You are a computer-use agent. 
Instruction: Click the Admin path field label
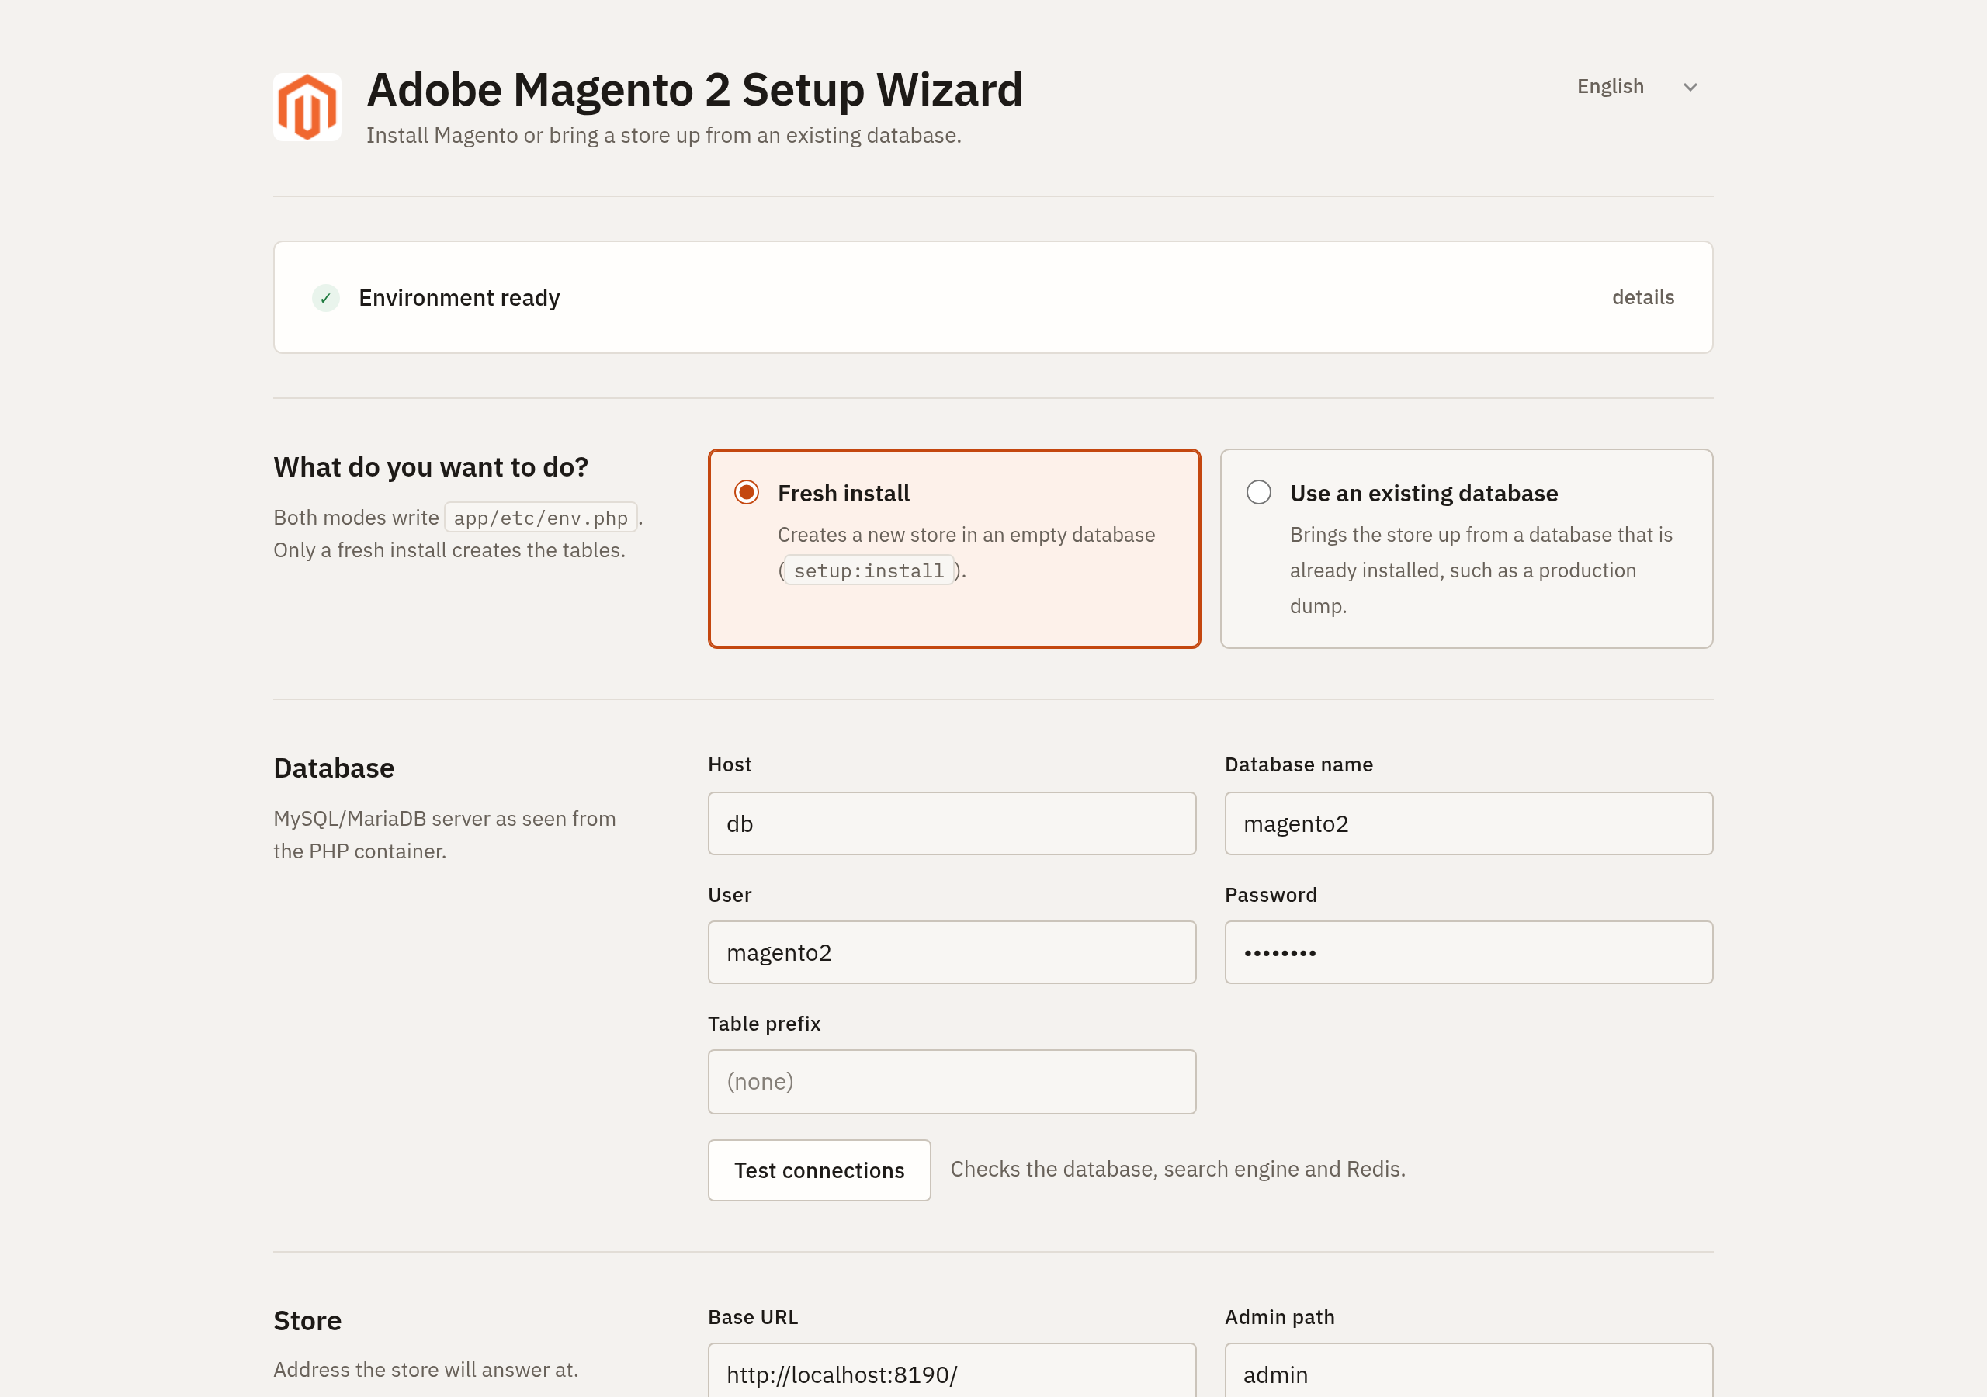point(1279,1317)
